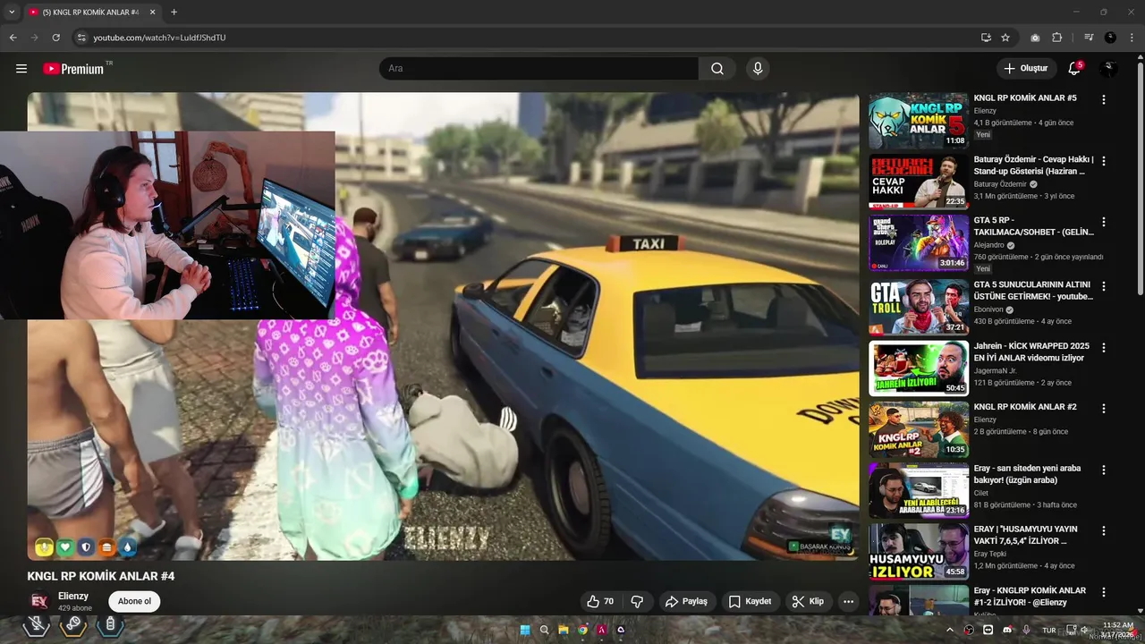Open Discord icon in system tray
The image size is (1145, 644).
click(1007, 630)
